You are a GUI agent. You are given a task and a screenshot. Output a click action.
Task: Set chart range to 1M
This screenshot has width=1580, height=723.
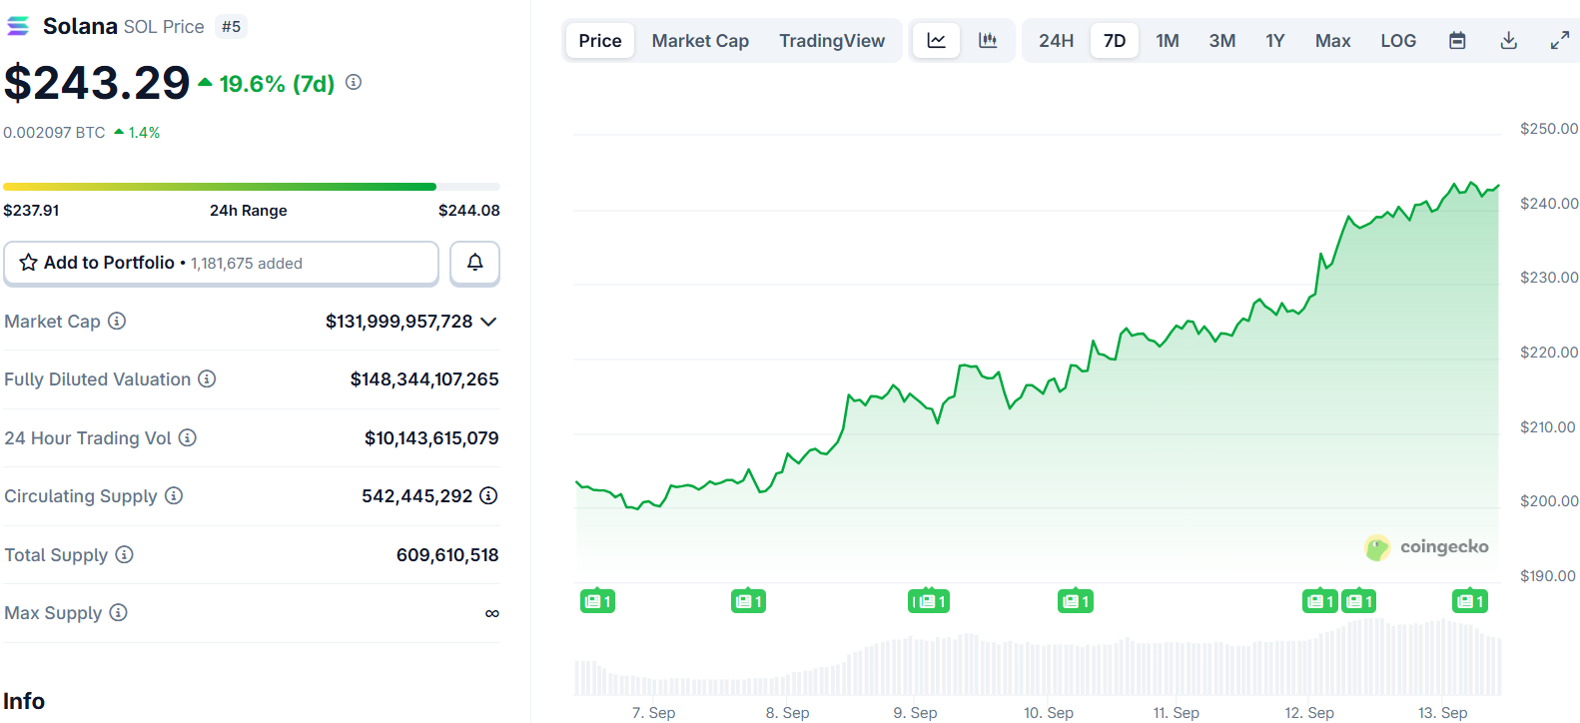pyautogui.click(x=1168, y=41)
